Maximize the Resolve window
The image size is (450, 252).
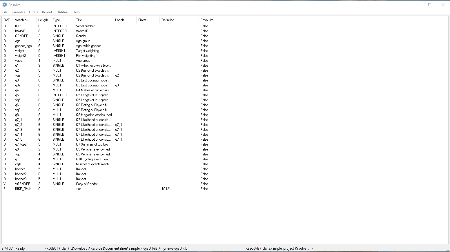(430, 5)
